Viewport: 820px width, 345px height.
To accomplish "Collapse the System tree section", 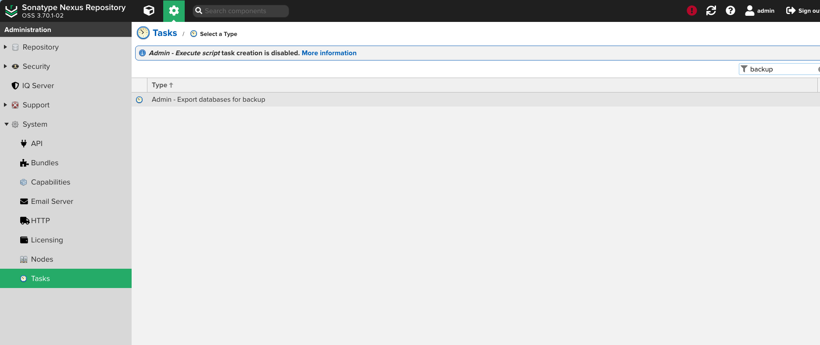I will 6,124.
